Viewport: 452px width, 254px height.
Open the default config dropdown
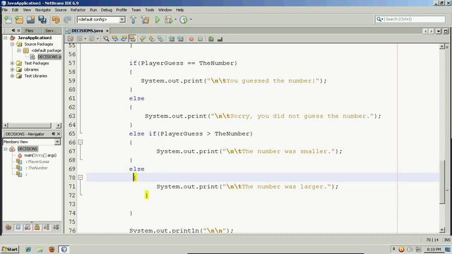coord(122,20)
